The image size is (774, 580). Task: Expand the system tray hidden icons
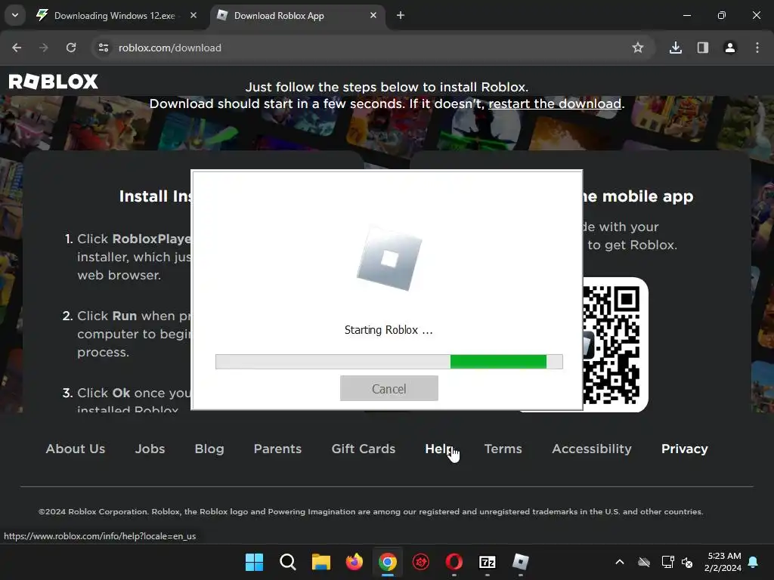click(620, 562)
